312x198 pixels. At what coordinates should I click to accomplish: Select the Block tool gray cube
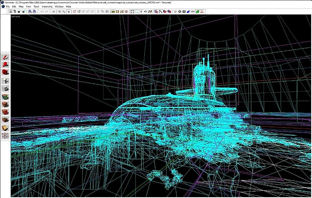5,88
